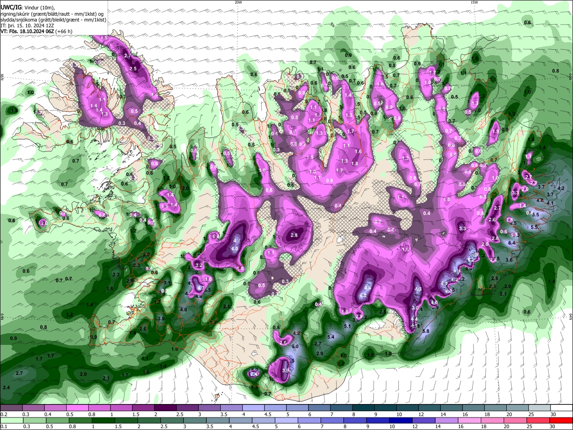Pick the red swatch labeled 30 in the lower legend row
This screenshot has height=430, width=573.
tap(561, 420)
